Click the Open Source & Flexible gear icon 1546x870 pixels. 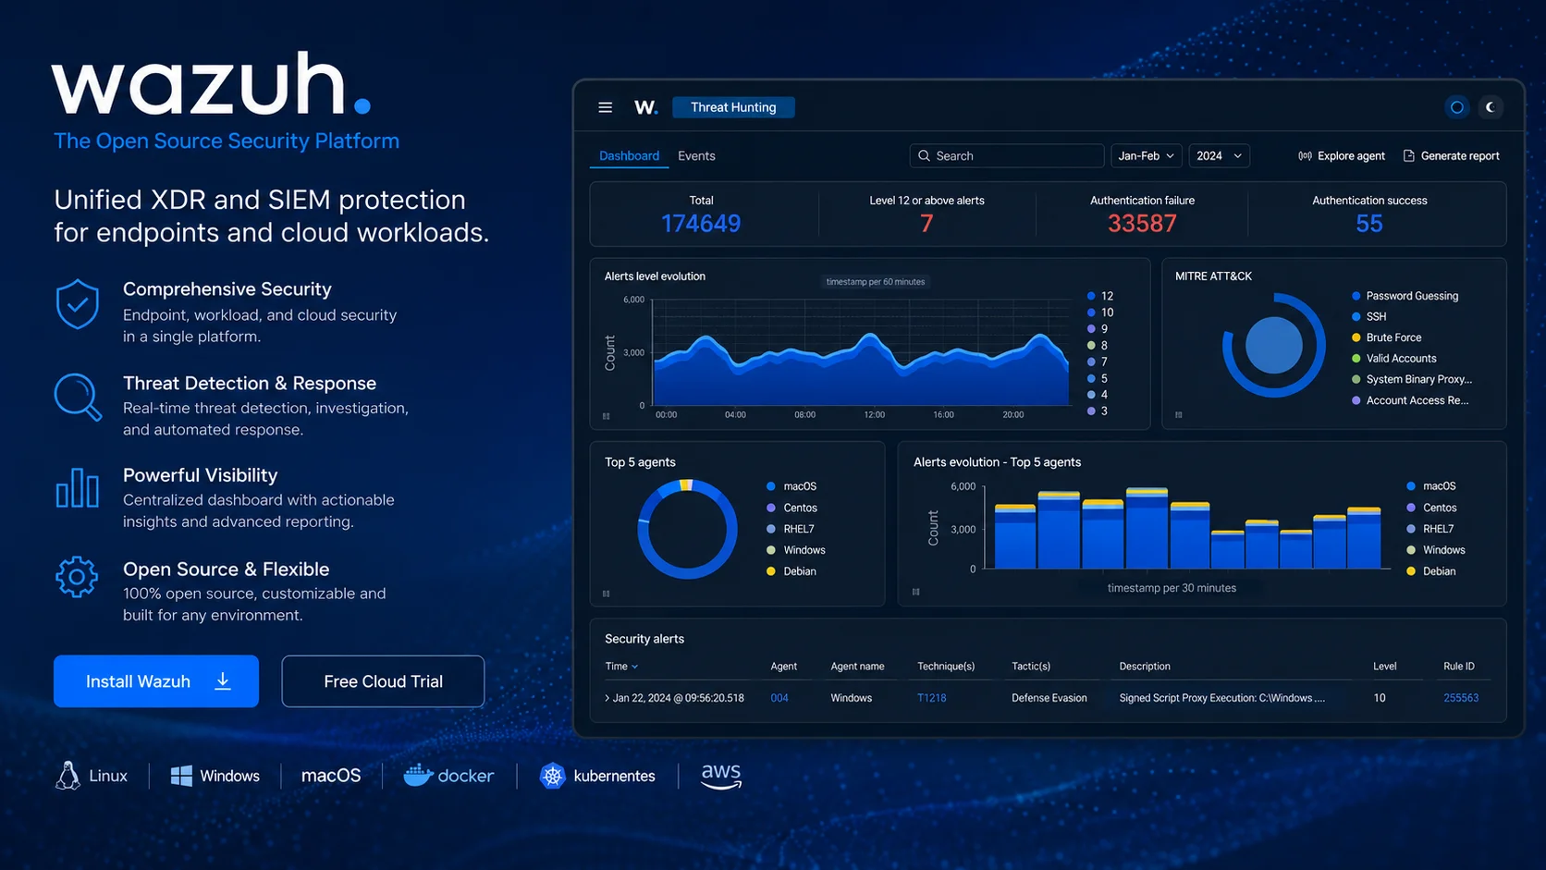point(77,577)
